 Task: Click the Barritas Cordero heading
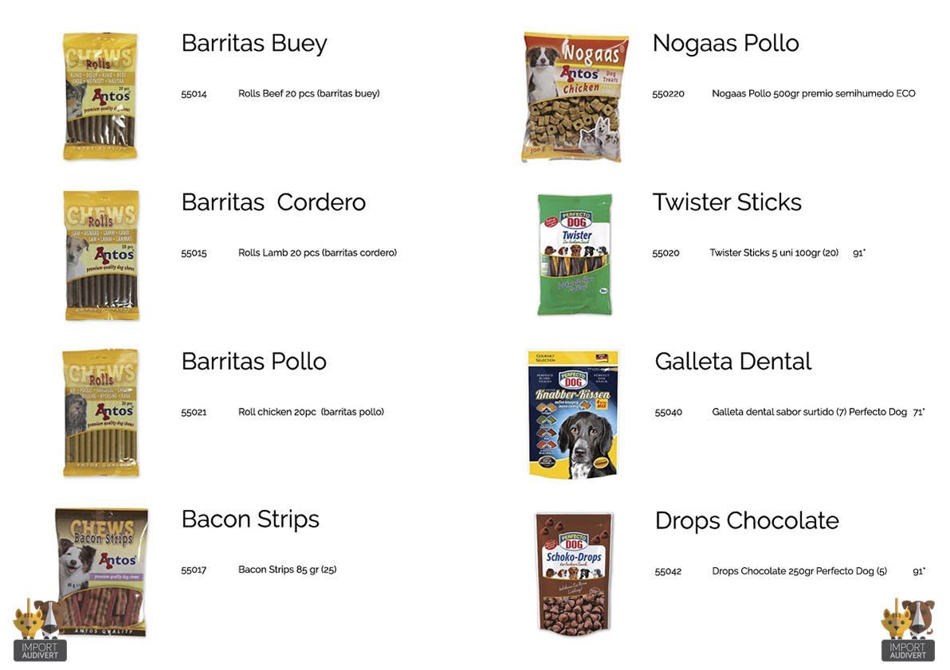point(273,202)
